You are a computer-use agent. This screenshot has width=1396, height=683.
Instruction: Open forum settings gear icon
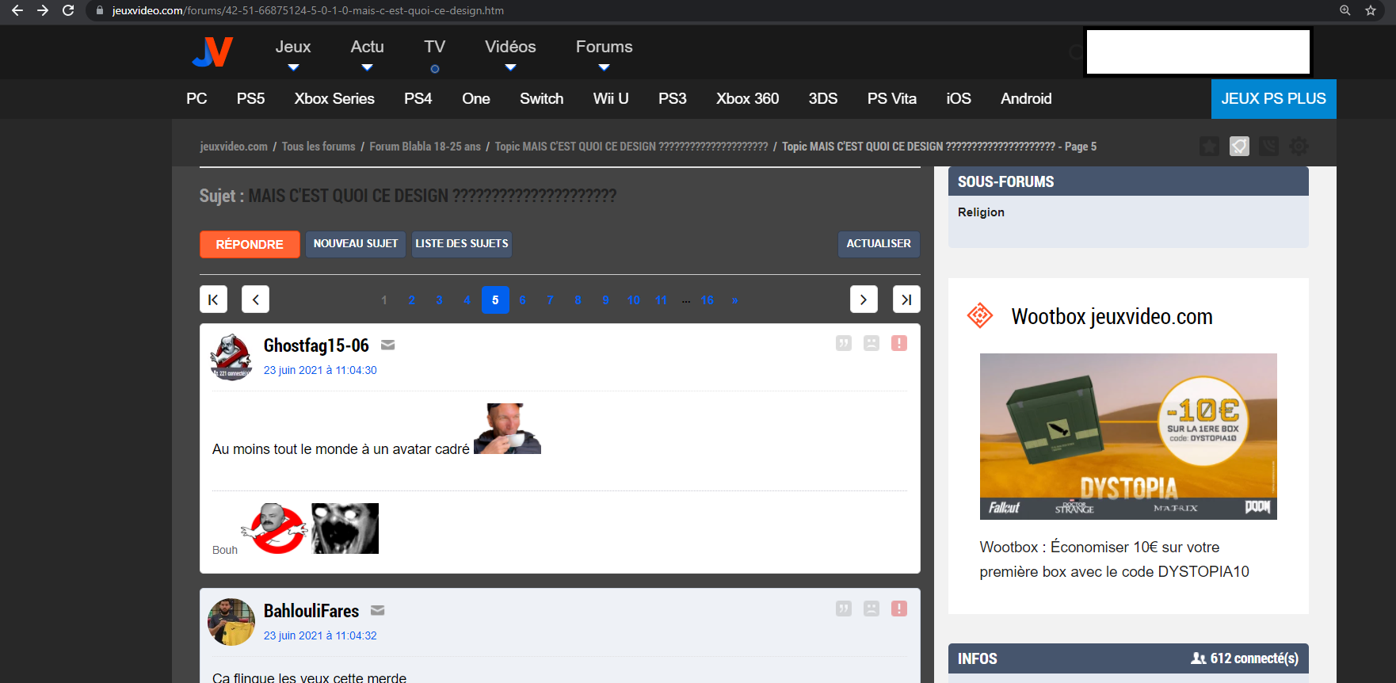click(1299, 147)
